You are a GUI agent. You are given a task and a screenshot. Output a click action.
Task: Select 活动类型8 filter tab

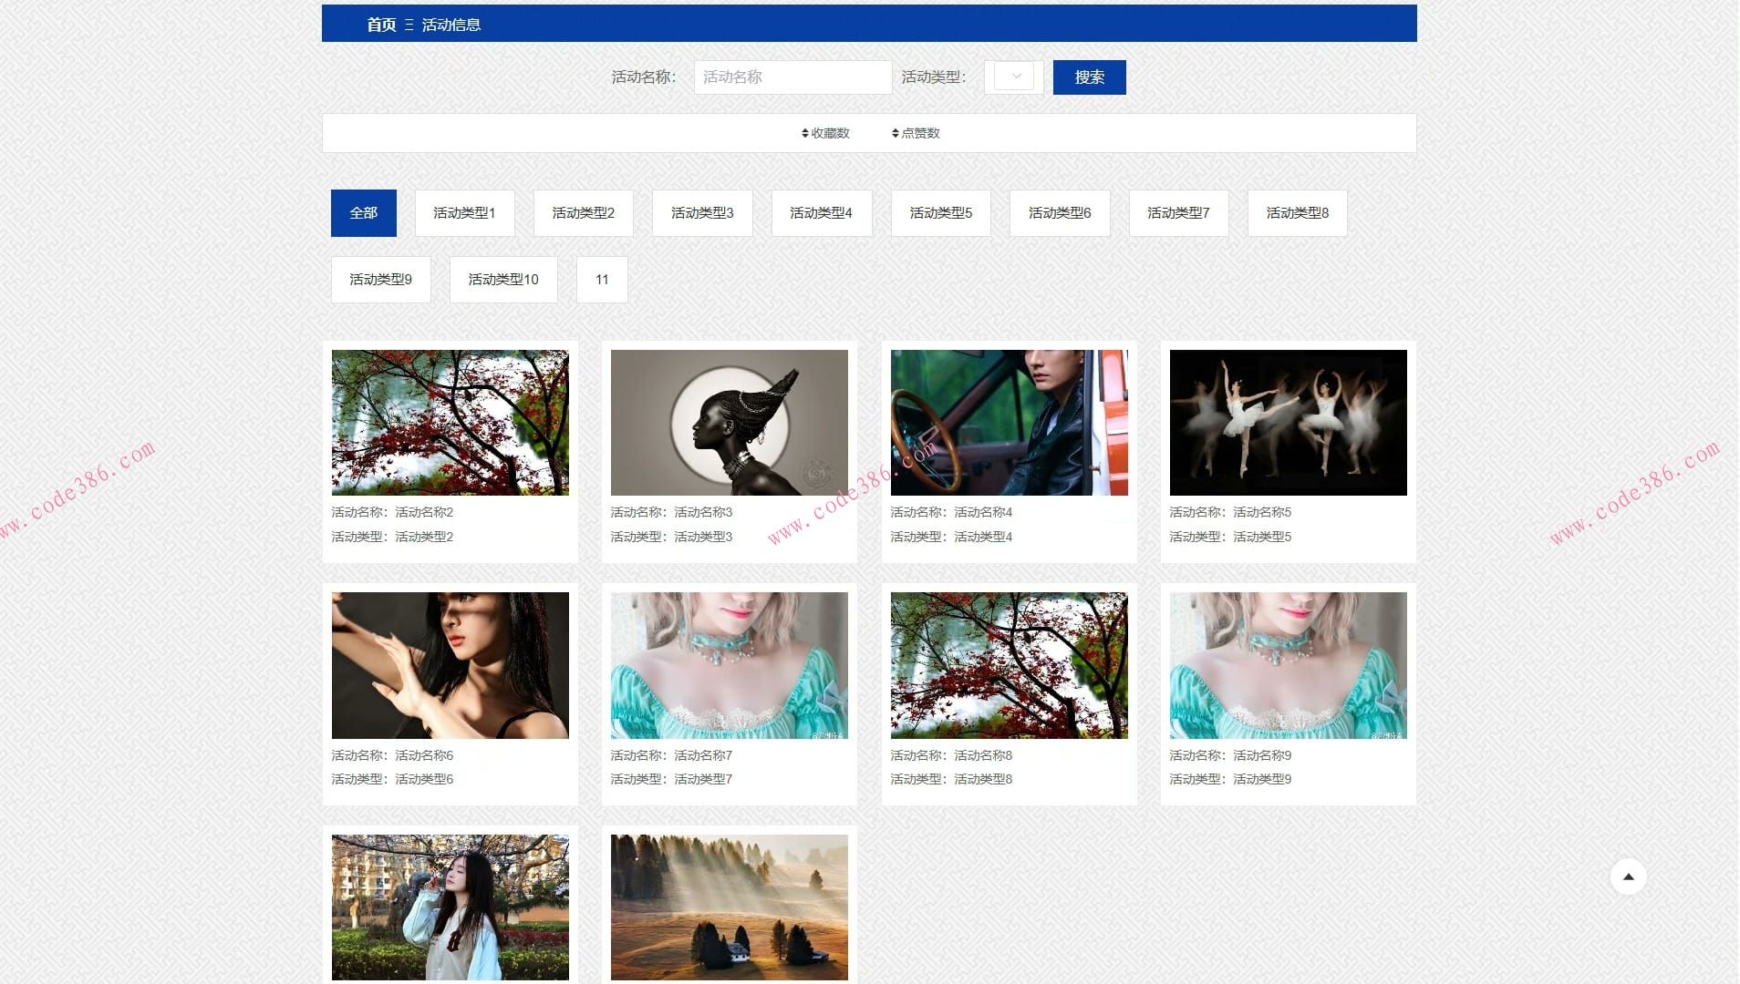pos(1297,213)
